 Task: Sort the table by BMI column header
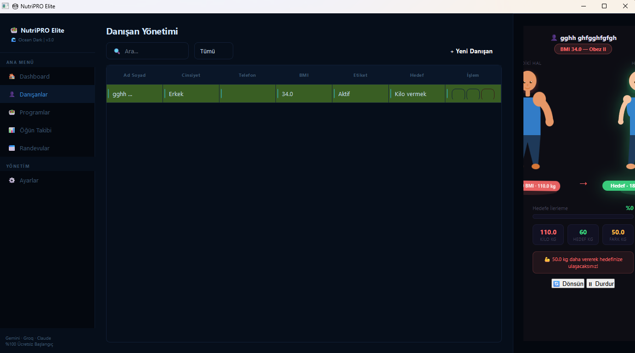(x=304, y=75)
